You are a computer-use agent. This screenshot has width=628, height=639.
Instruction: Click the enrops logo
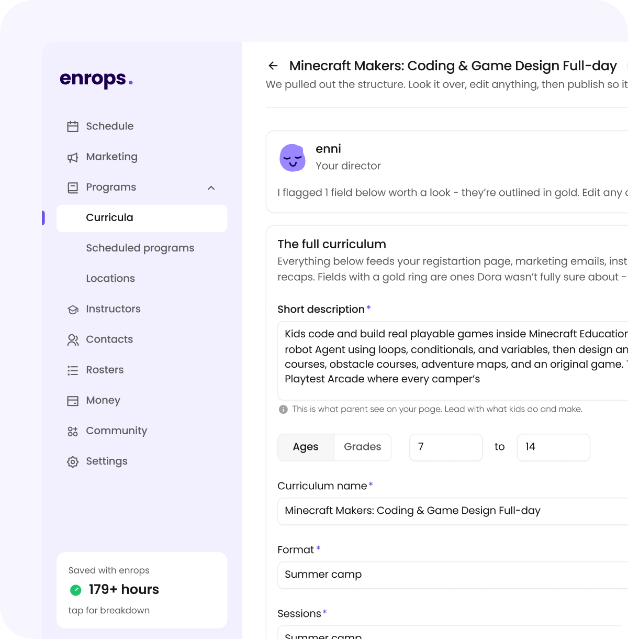(x=96, y=79)
